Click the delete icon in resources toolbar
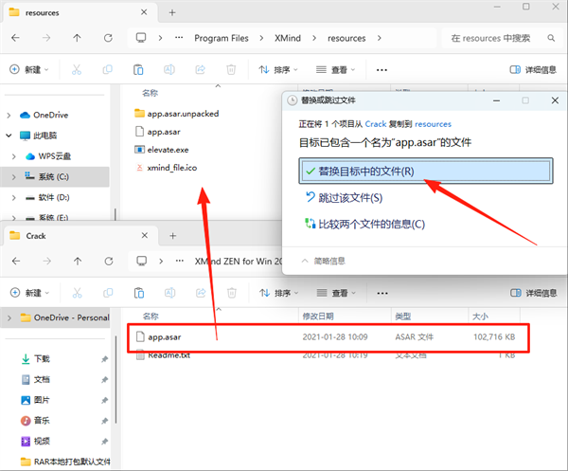568x471 pixels. [231, 69]
